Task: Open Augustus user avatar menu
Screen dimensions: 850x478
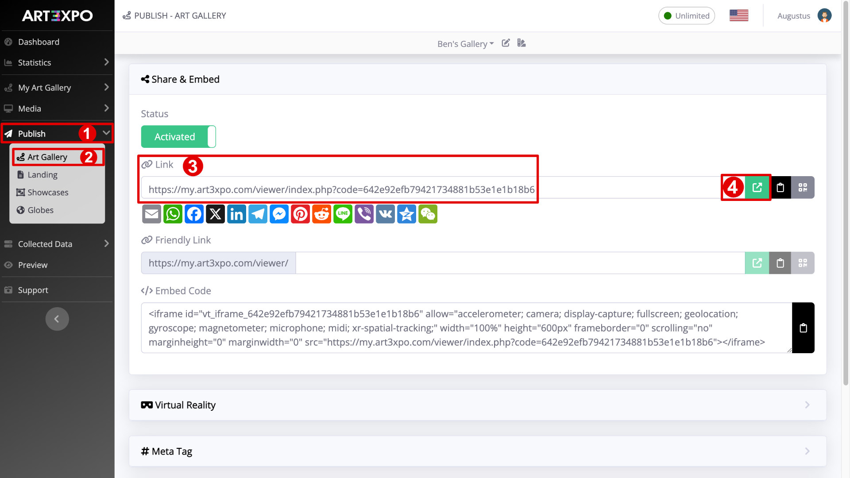Action: pos(824,15)
